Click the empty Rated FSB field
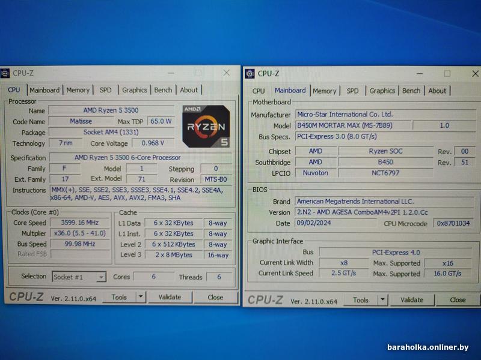The width and height of the screenshot is (481, 360). pos(80,254)
